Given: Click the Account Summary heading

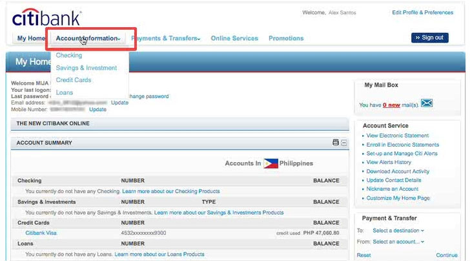Looking at the screenshot, I should [x=44, y=143].
